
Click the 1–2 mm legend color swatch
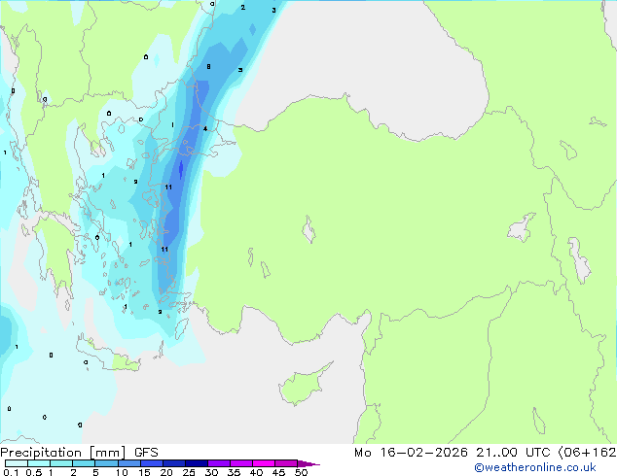61,463
